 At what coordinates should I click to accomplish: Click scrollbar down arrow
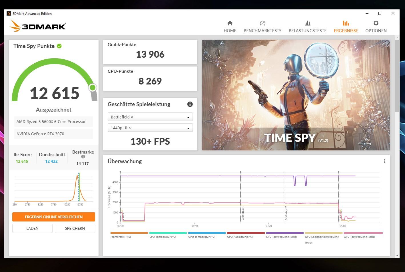click(397, 255)
